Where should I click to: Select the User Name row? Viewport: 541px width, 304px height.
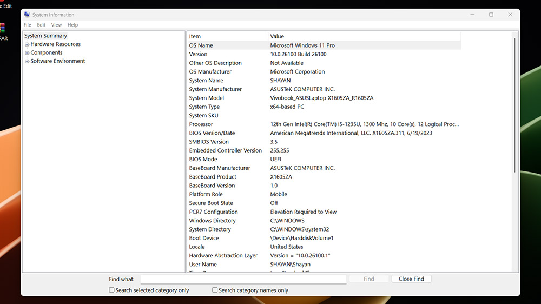[x=324, y=265]
